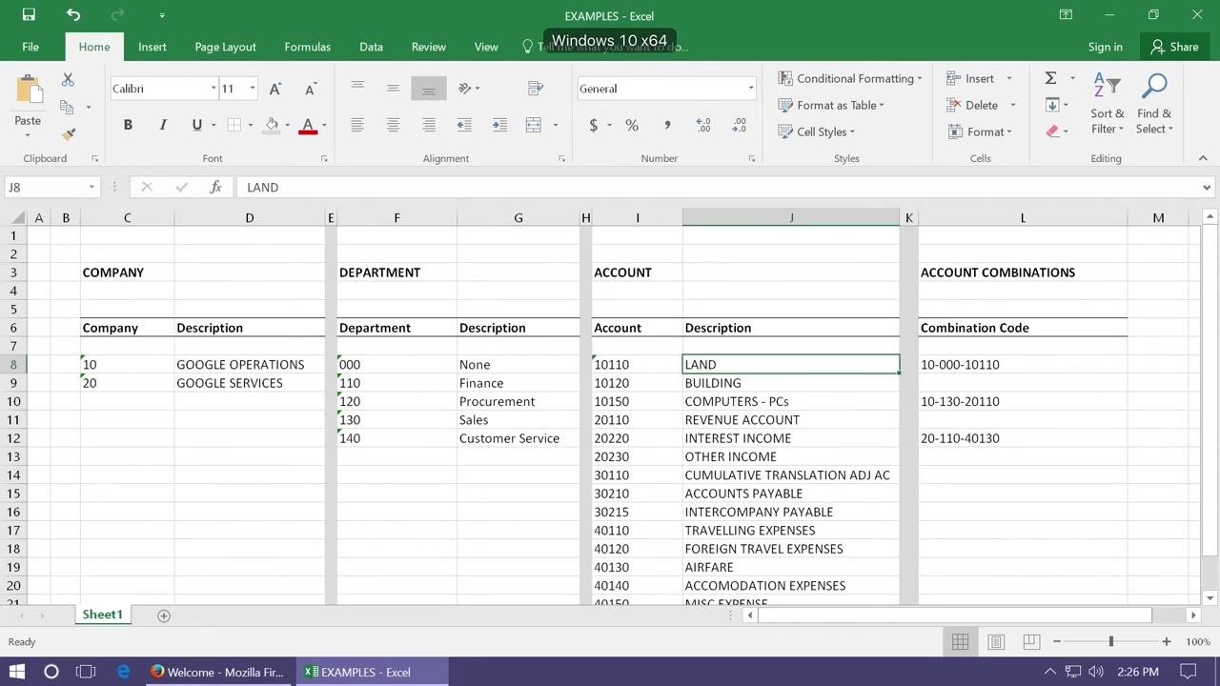Toggle underline formatting
The width and height of the screenshot is (1220, 686).
pos(197,125)
